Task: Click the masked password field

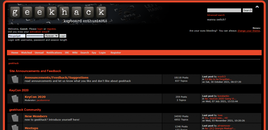Action: pyautogui.click(x=35, y=36)
